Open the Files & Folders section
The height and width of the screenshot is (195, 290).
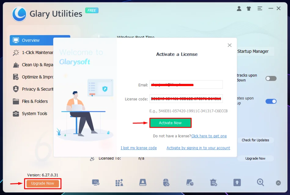point(30,101)
